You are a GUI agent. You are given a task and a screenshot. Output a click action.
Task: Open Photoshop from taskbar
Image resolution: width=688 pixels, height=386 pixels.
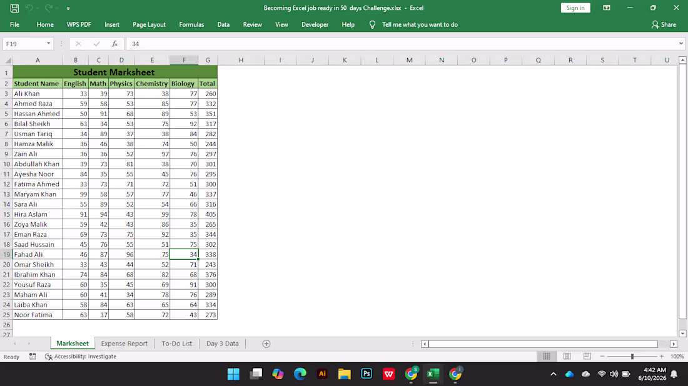pos(367,374)
